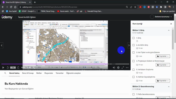The image size is (176, 99).
Task: Open the Ana Sayfa0 bookmark
Action: [x=11, y=11]
